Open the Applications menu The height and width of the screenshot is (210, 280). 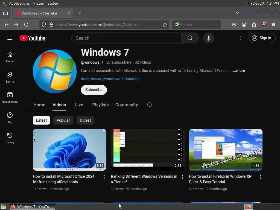pos(19,3)
